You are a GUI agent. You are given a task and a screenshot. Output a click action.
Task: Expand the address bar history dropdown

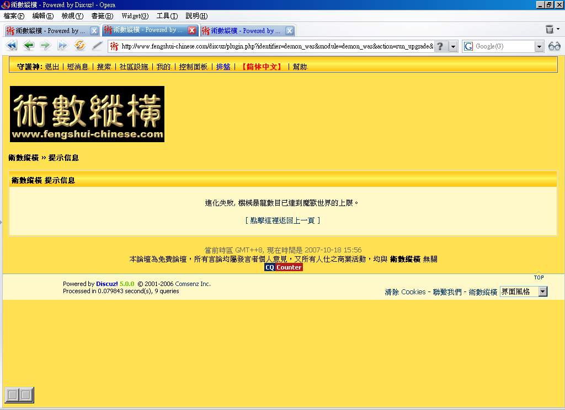pos(453,46)
